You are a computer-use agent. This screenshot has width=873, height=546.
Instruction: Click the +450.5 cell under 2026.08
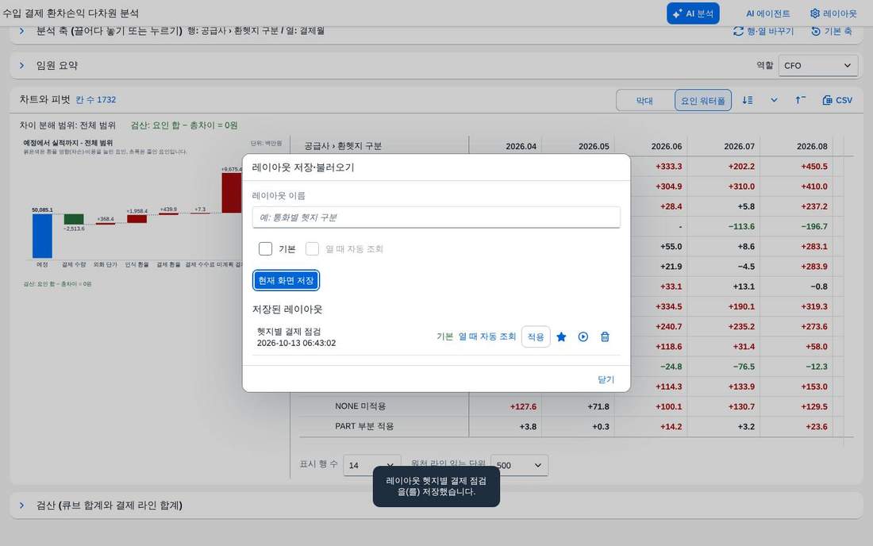click(814, 167)
